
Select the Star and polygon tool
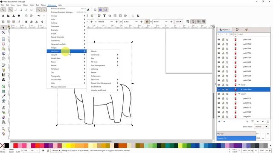click(3, 49)
